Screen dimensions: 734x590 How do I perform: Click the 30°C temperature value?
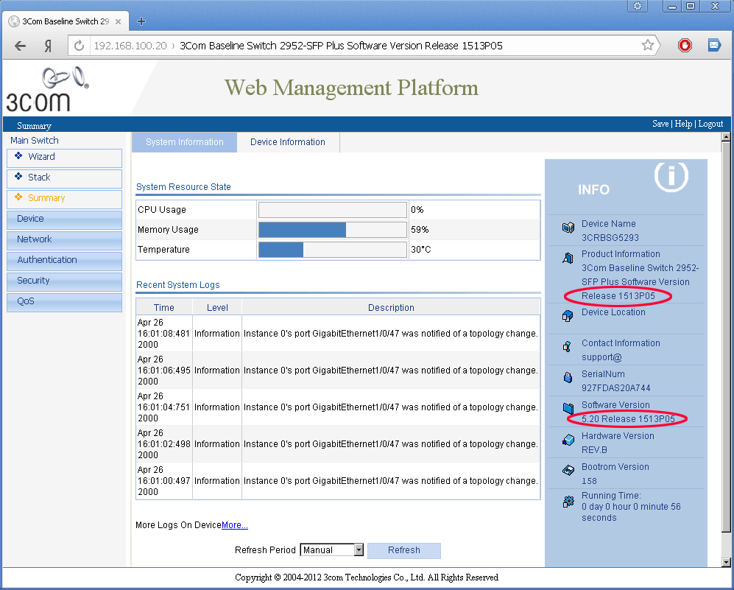click(421, 250)
